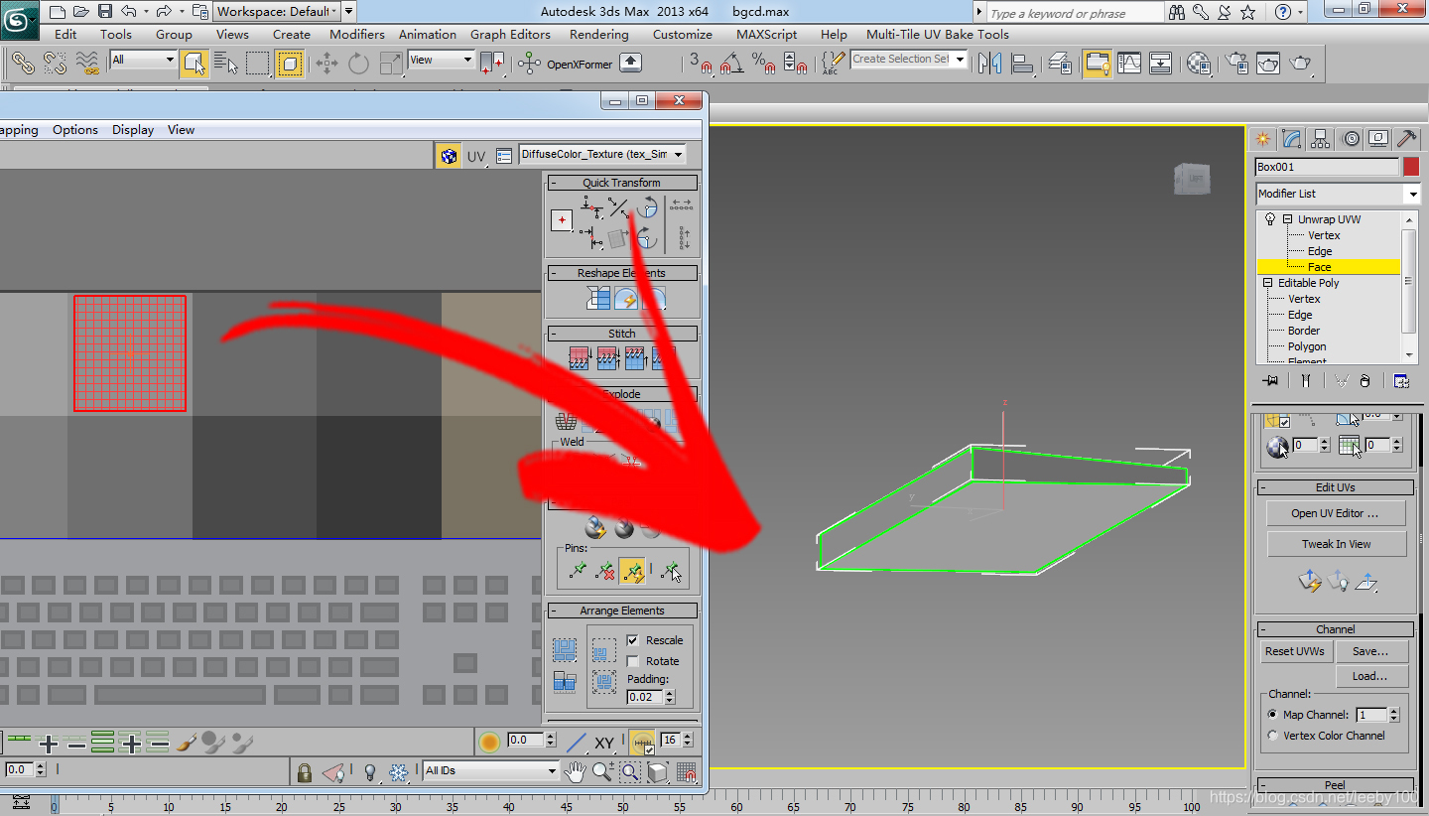Select the Map Channel radio button

pyautogui.click(x=1273, y=715)
